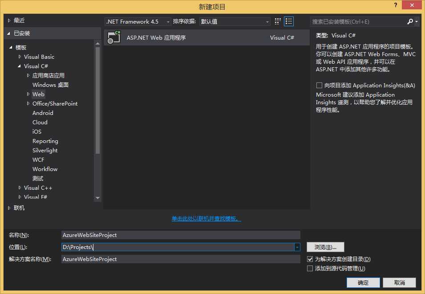Switch to medium icons list view
The image size is (425, 294).
point(289,21)
